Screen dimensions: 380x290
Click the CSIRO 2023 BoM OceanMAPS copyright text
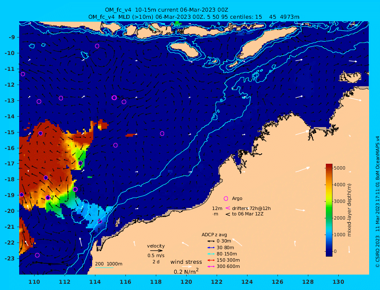coord(377,202)
